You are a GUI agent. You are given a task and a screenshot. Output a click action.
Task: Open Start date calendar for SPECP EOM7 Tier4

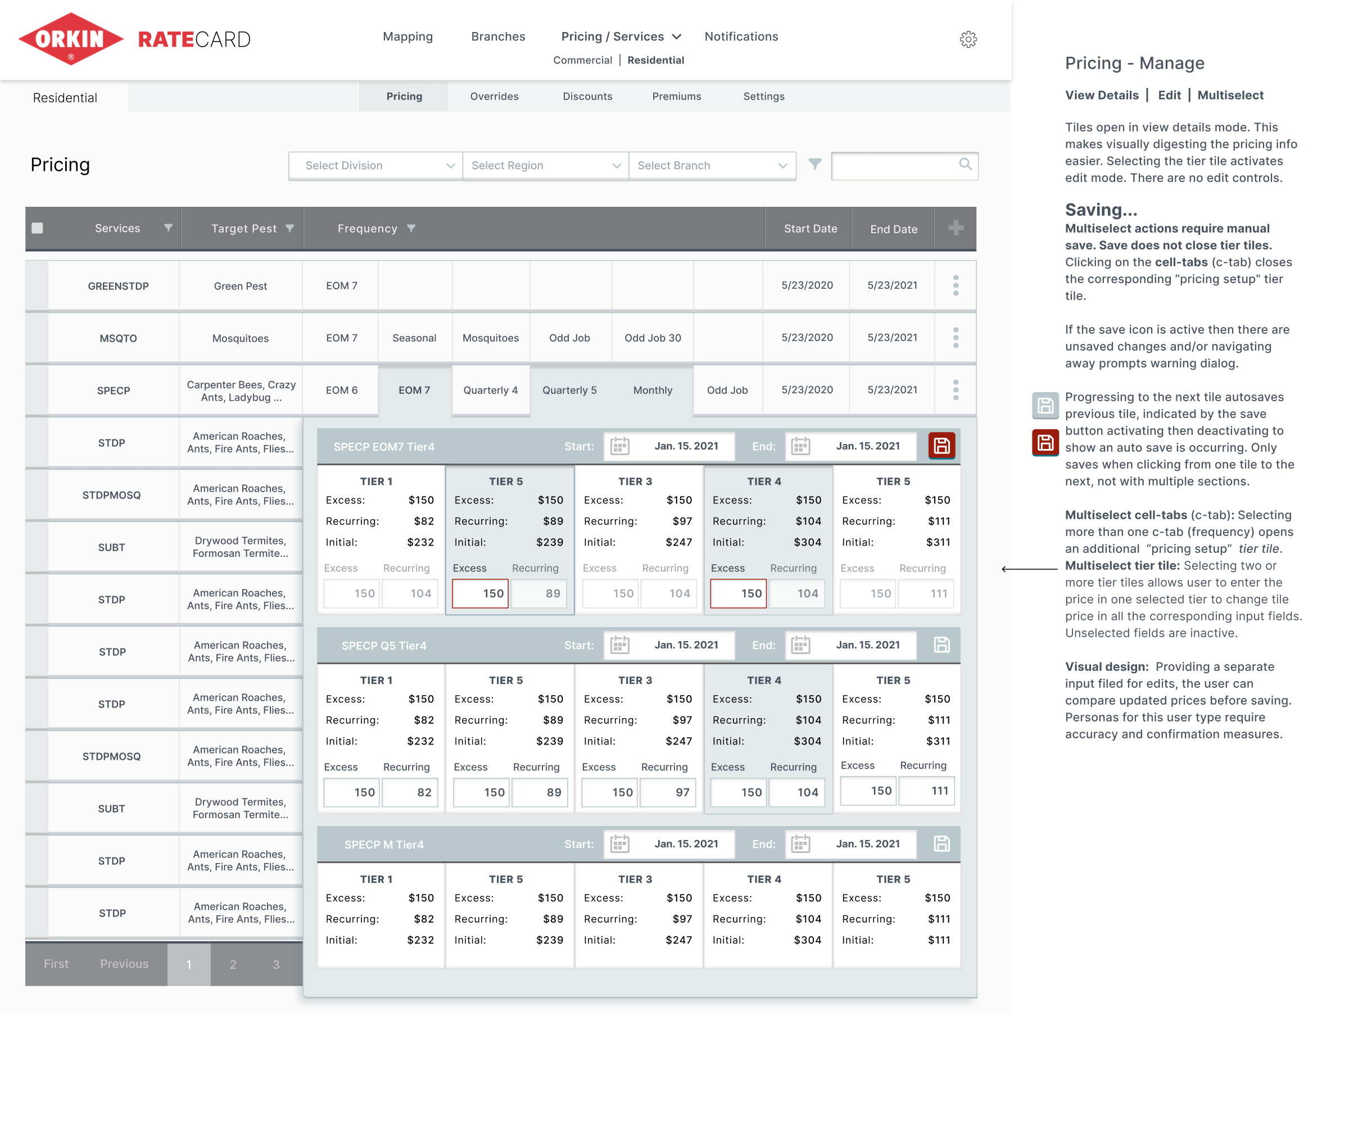pos(620,446)
